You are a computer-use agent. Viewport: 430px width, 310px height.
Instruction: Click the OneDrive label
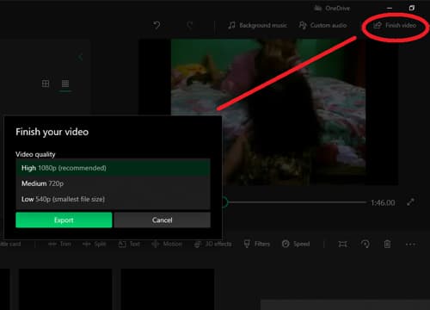pos(337,9)
